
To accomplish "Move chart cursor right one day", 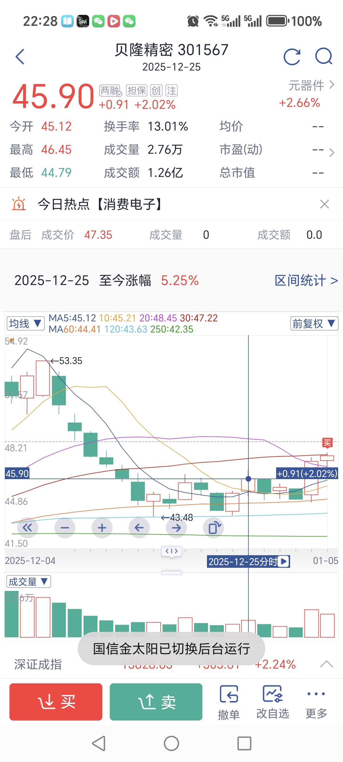I will point(176,527).
